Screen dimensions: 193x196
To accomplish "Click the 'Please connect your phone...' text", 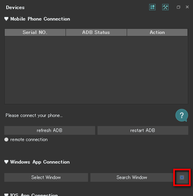I will tap(34, 115).
